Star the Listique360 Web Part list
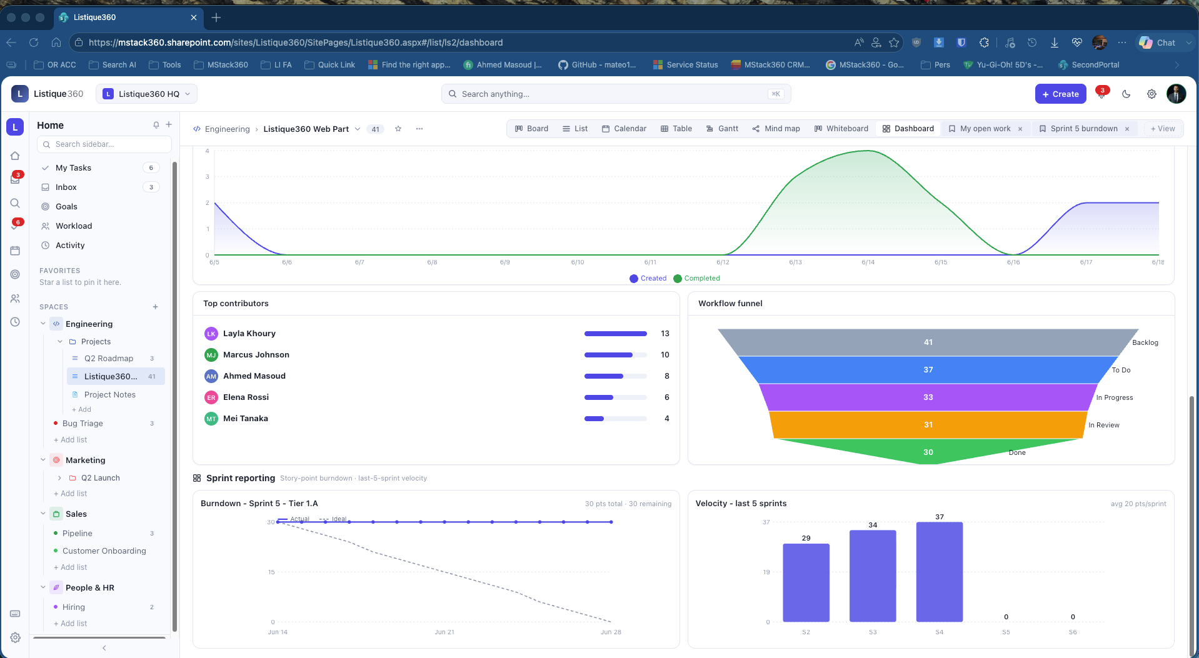The height and width of the screenshot is (658, 1199). [x=398, y=129]
